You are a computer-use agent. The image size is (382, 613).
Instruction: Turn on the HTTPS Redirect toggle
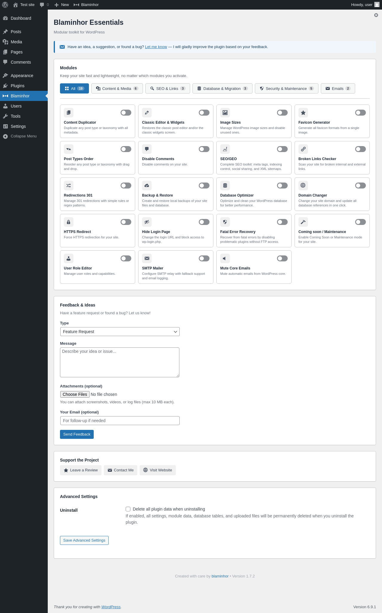click(126, 222)
